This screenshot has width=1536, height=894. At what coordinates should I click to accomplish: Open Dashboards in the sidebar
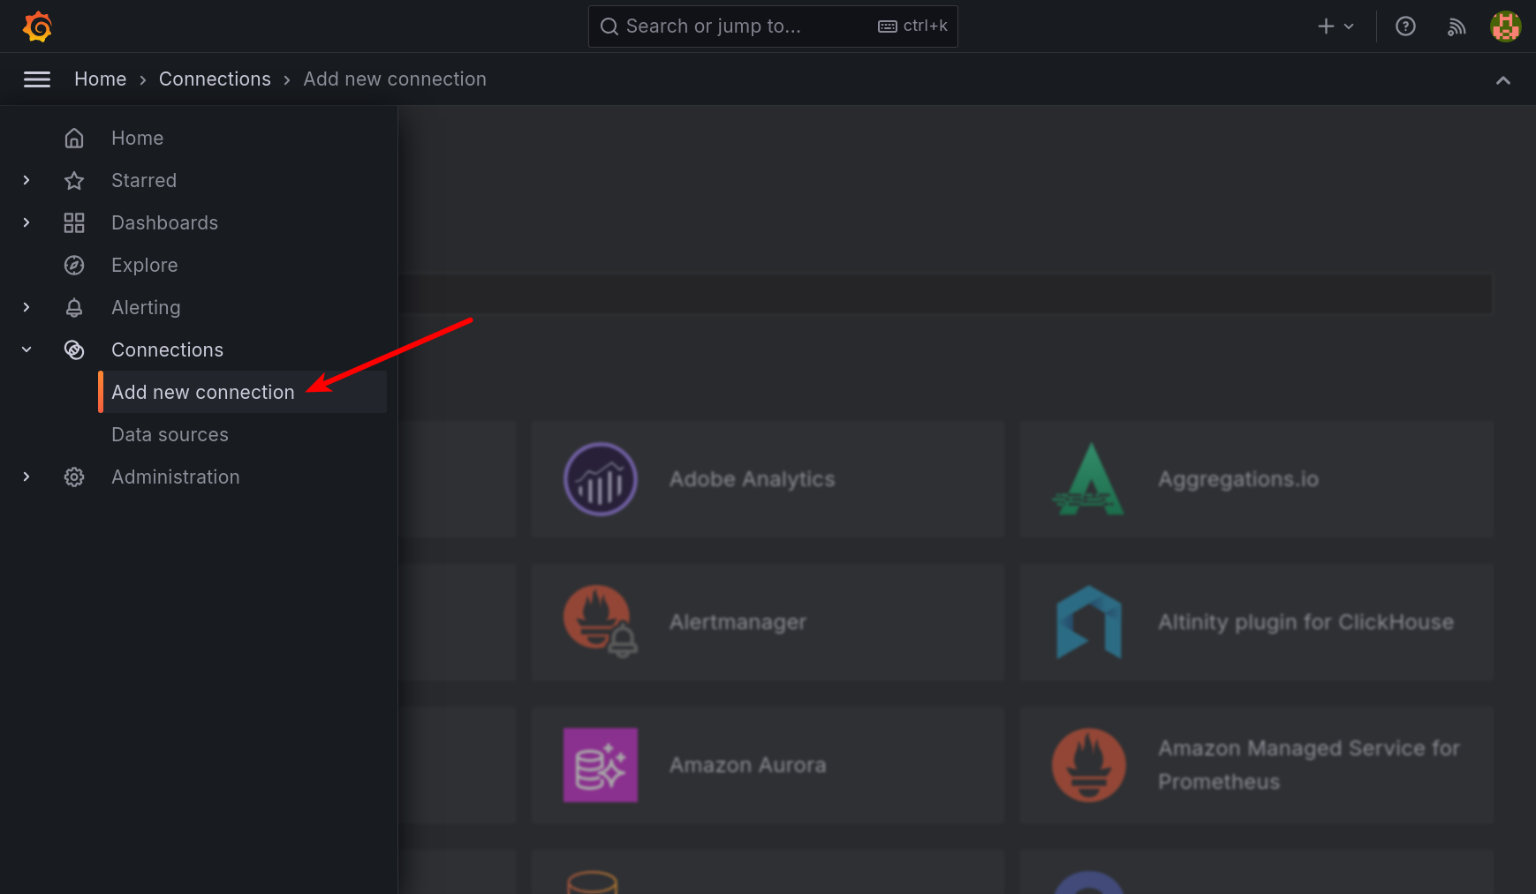click(165, 223)
